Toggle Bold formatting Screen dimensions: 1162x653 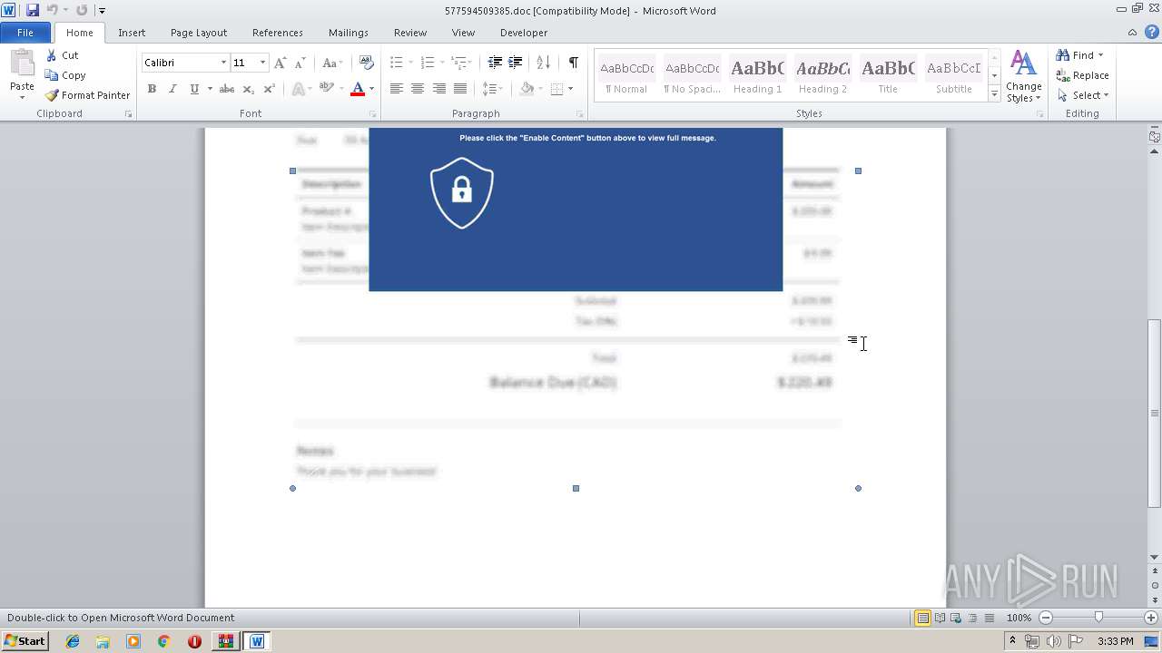click(x=152, y=89)
